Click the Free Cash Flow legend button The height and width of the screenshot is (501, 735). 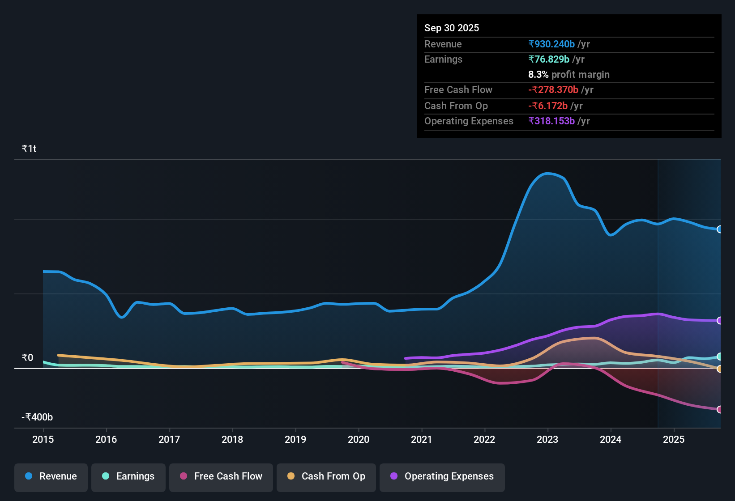click(x=221, y=476)
